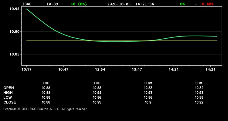Image resolution: width=228 pixels, height=121 pixels.
Task: Select EOM HIGH value 10.93
Action: [x=199, y=93]
